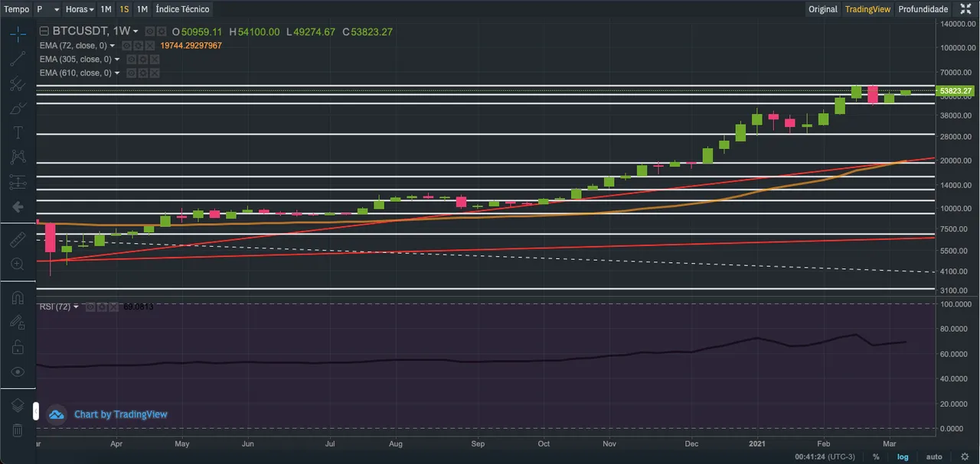Select the 1S weekly interval
980x464 pixels.
pyautogui.click(x=124, y=9)
